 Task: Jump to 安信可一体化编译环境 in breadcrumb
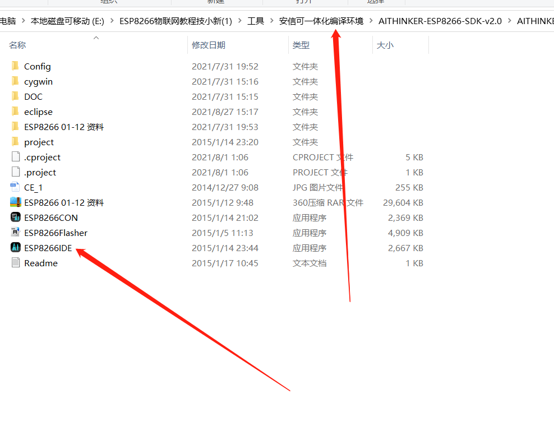pos(321,21)
